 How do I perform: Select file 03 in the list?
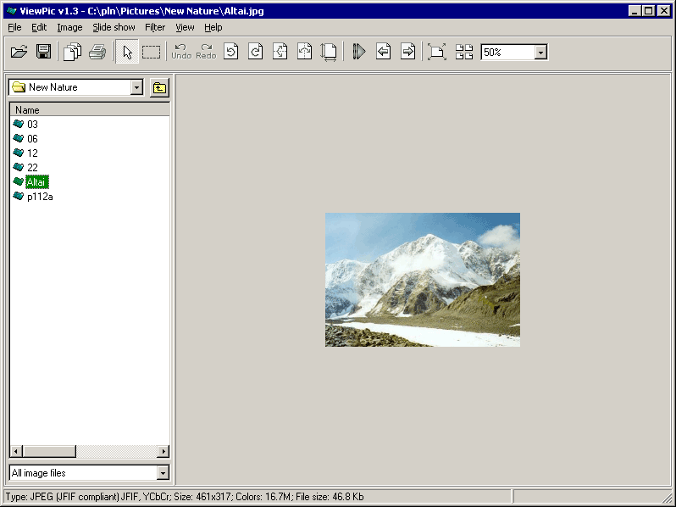(x=32, y=125)
